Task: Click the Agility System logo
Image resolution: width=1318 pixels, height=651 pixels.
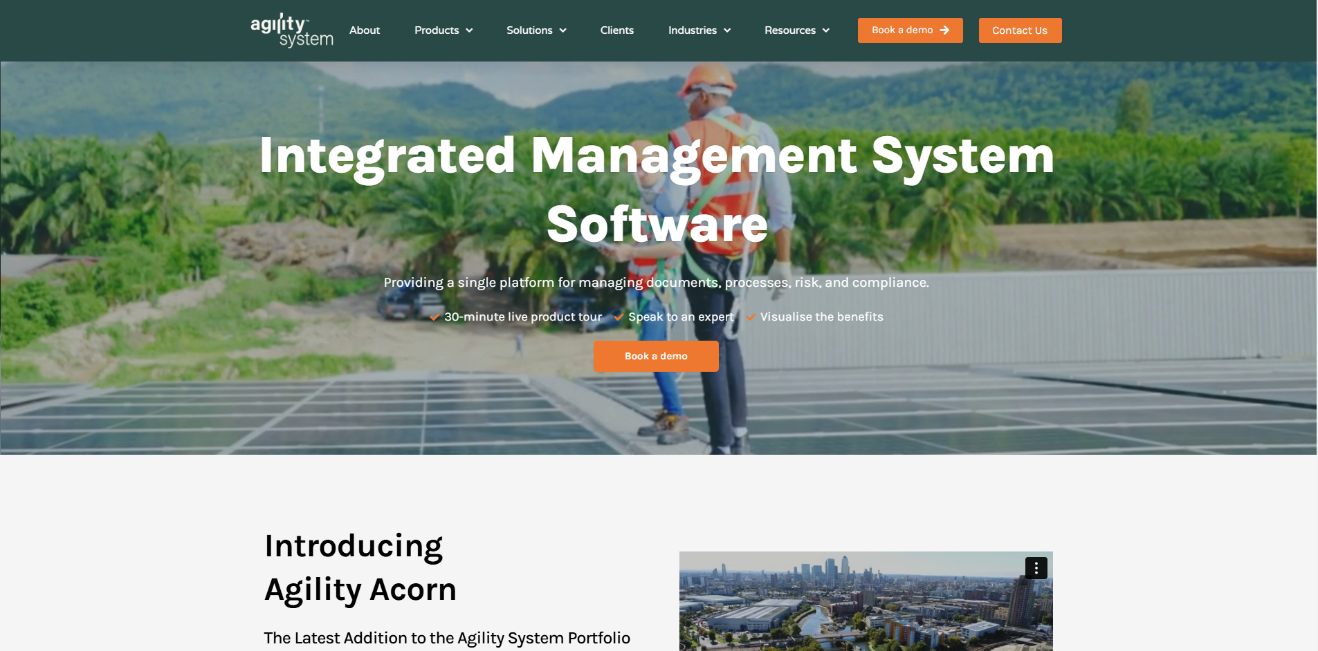Action: (291, 30)
